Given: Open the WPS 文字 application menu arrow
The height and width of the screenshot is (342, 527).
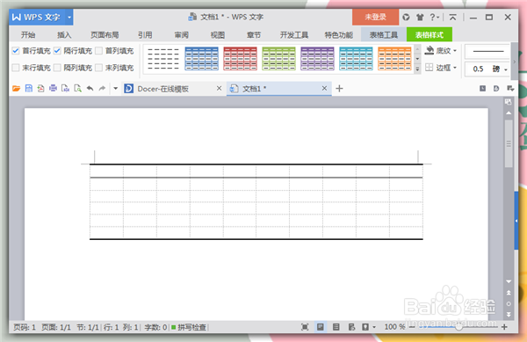Looking at the screenshot, I should (x=69, y=18).
